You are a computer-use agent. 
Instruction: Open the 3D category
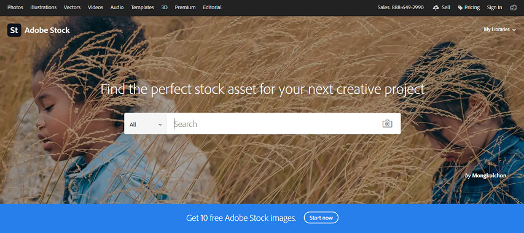164,7
